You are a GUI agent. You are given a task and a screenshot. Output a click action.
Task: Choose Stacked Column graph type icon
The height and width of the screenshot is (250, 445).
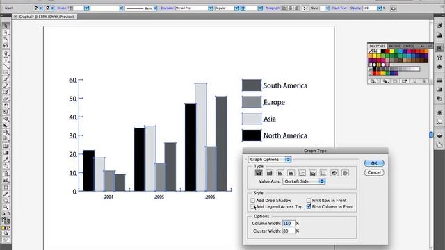pos(269,173)
